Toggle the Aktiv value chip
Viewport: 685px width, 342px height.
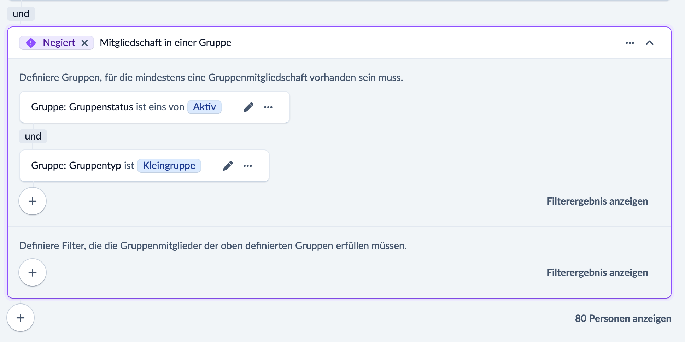(x=204, y=107)
